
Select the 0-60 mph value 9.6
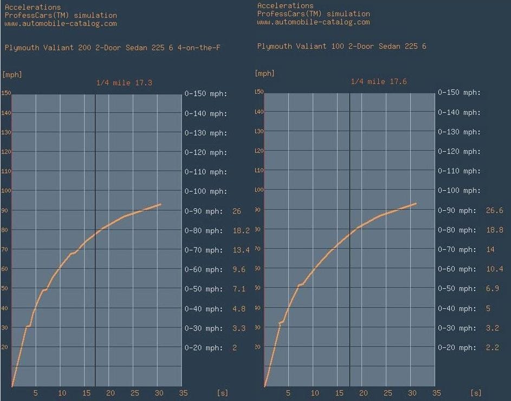tap(239, 270)
